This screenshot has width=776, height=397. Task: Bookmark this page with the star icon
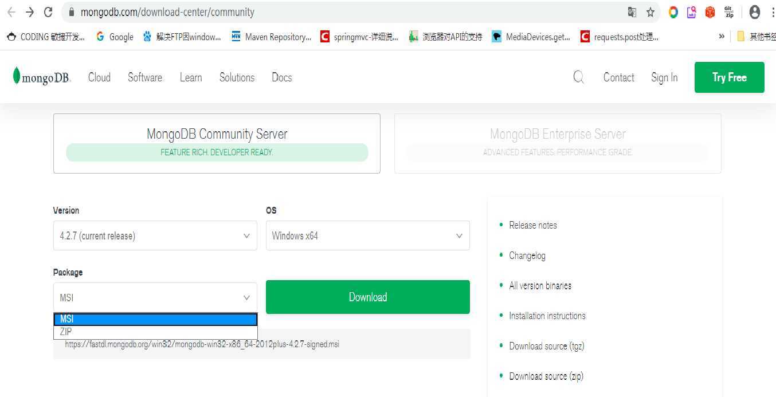pyautogui.click(x=650, y=12)
